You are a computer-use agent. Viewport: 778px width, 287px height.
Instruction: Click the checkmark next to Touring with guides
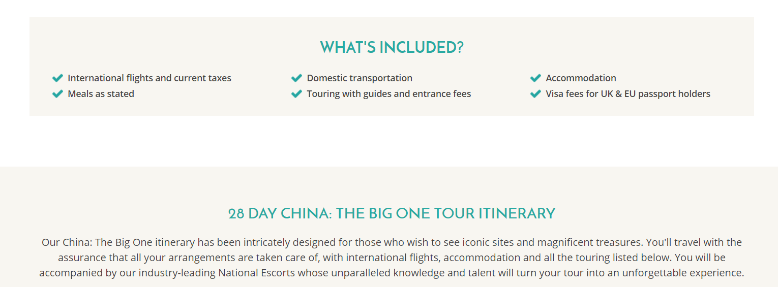tap(296, 93)
